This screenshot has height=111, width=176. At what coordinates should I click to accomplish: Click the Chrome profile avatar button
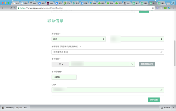point(173,3)
